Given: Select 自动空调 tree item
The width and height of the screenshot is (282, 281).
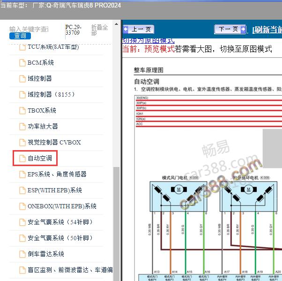Looking at the screenshot, I should (40, 159).
